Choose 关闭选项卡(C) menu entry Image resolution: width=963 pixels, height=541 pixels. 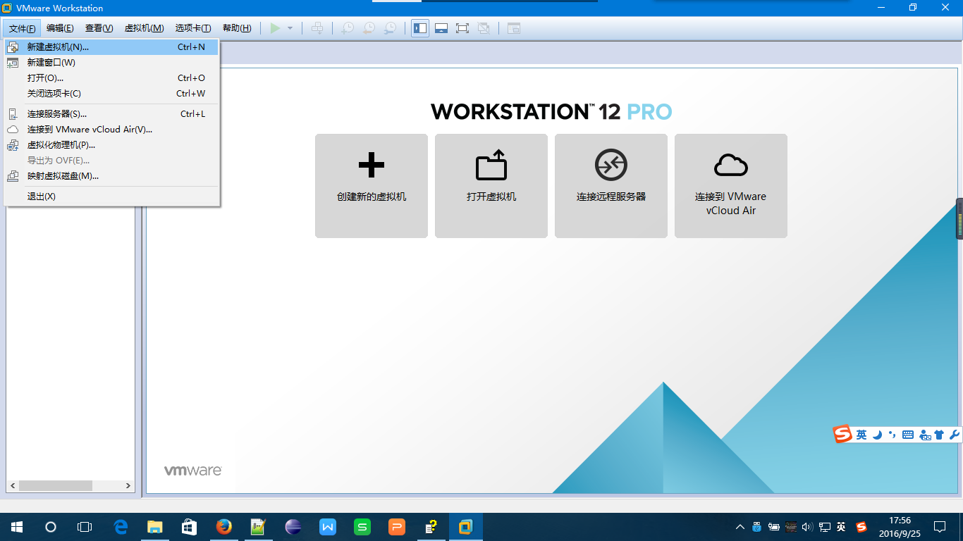111,94
